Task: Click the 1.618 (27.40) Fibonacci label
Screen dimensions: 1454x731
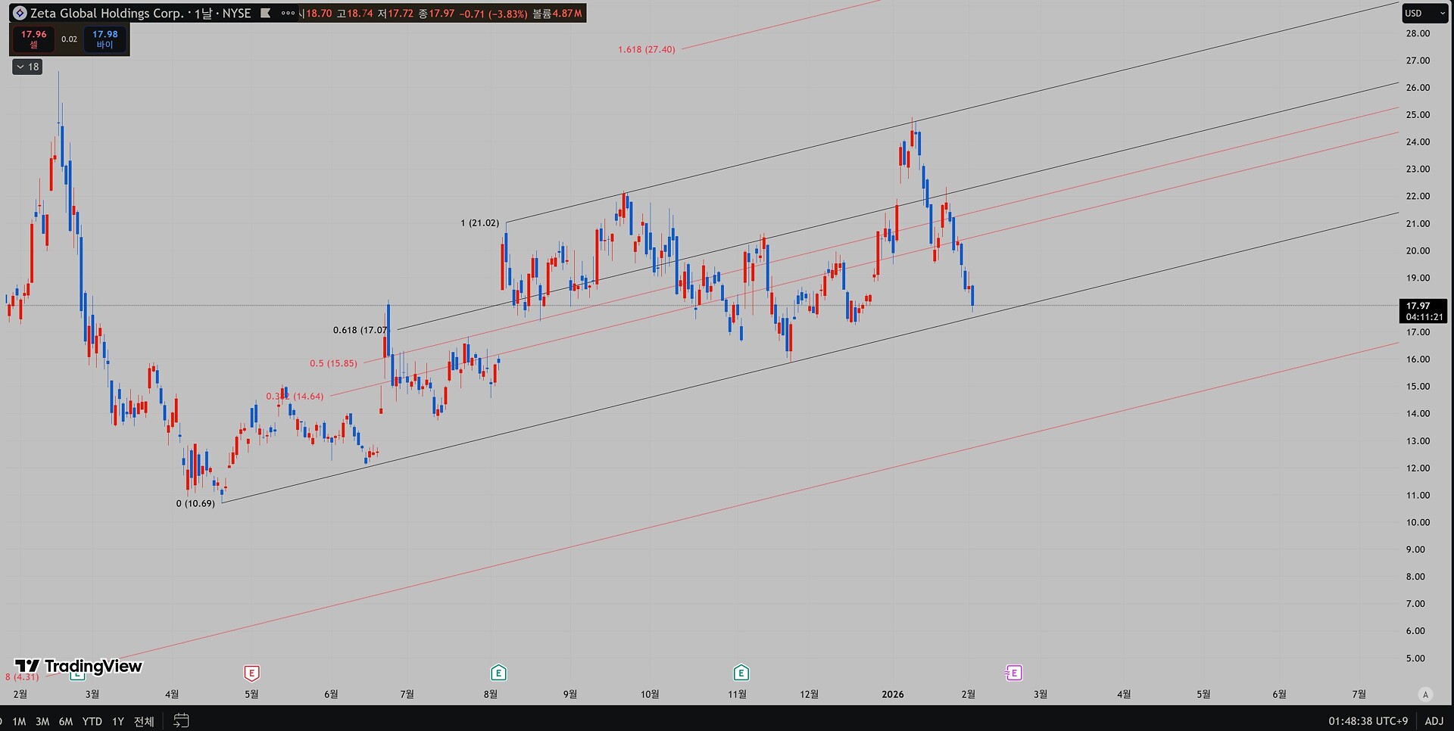Action: (x=646, y=49)
